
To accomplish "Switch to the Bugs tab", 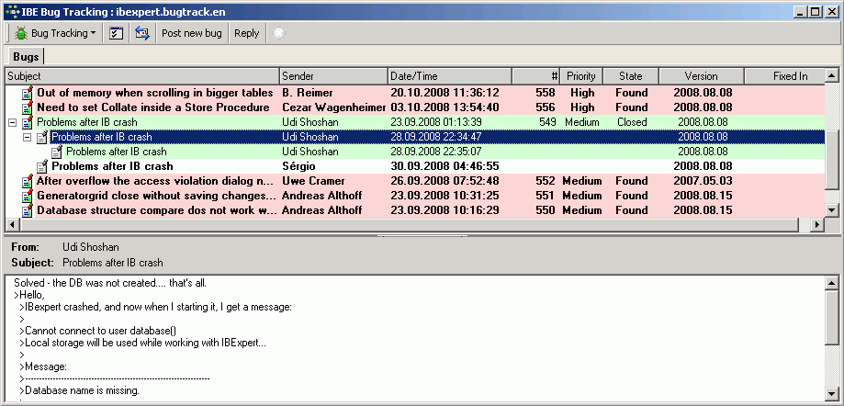I will [26, 57].
